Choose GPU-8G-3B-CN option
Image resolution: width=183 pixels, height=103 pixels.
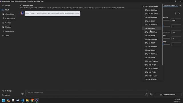pos(152,50)
